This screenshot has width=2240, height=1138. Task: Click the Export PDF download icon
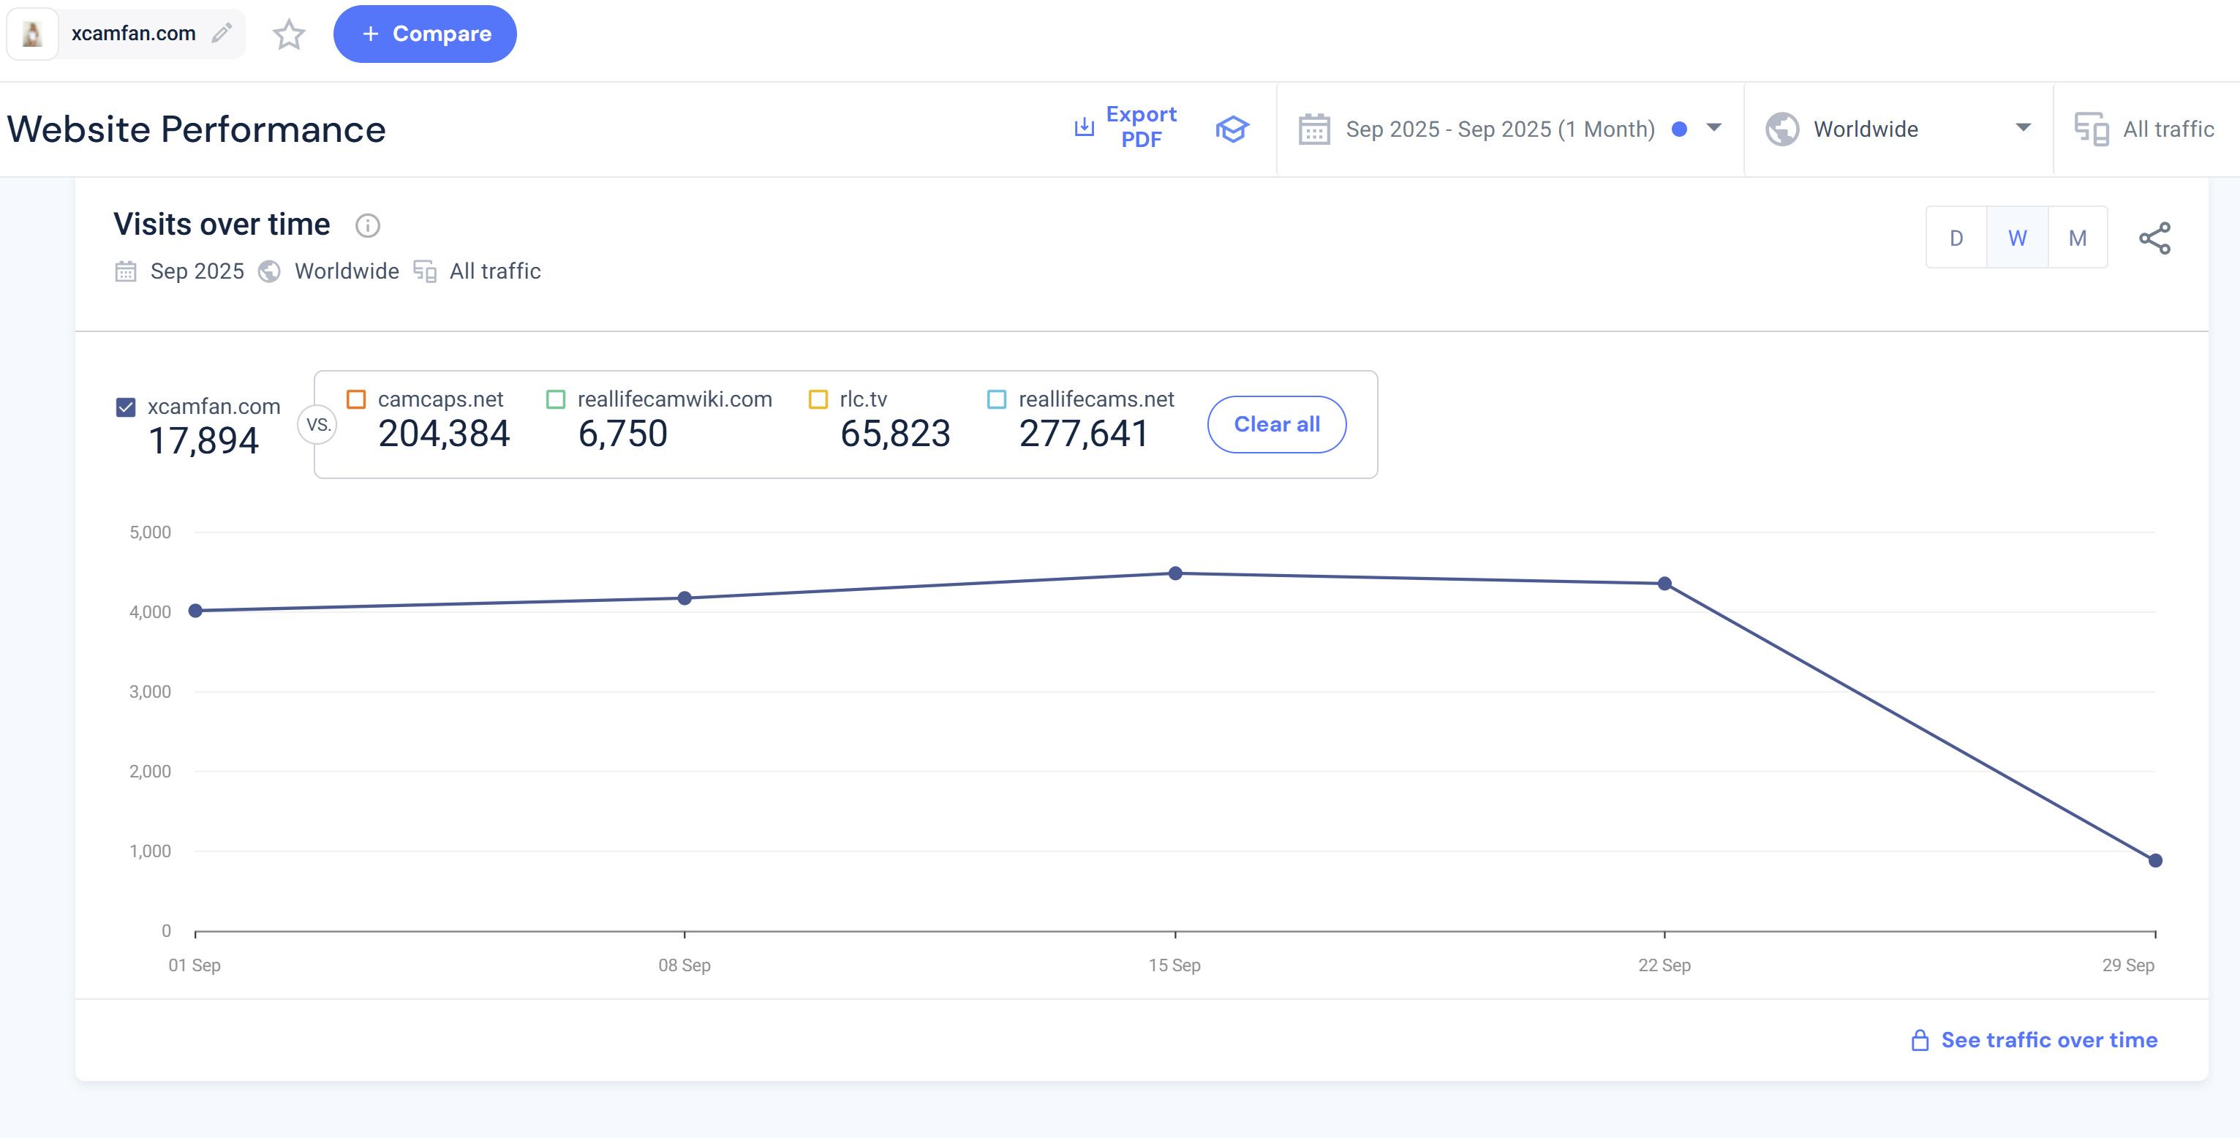coord(1084,128)
